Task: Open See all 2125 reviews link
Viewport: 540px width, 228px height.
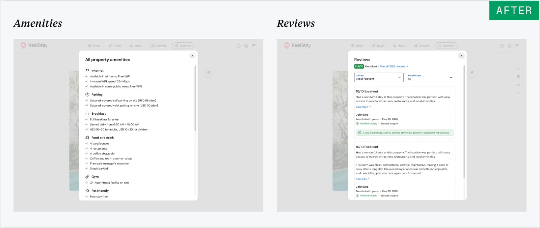Action: click(x=394, y=67)
